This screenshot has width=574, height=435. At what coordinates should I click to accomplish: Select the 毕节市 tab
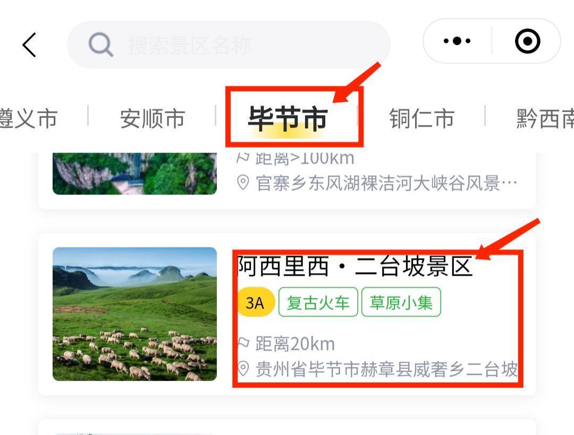(288, 119)
